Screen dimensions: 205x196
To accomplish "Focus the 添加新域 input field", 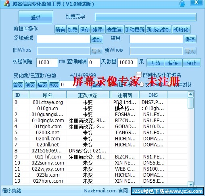I will click(x=63, y=39).
